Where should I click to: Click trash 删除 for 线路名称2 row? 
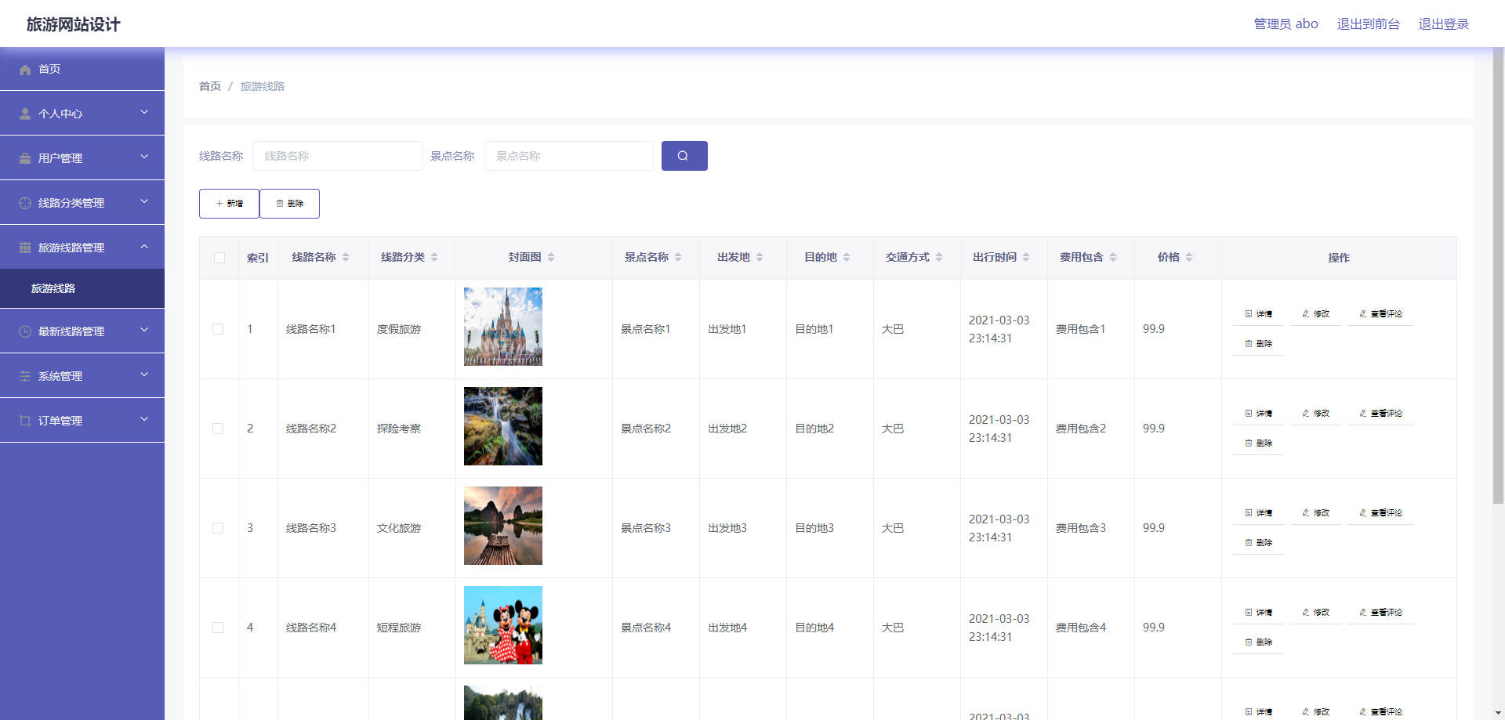[1258, 443]
